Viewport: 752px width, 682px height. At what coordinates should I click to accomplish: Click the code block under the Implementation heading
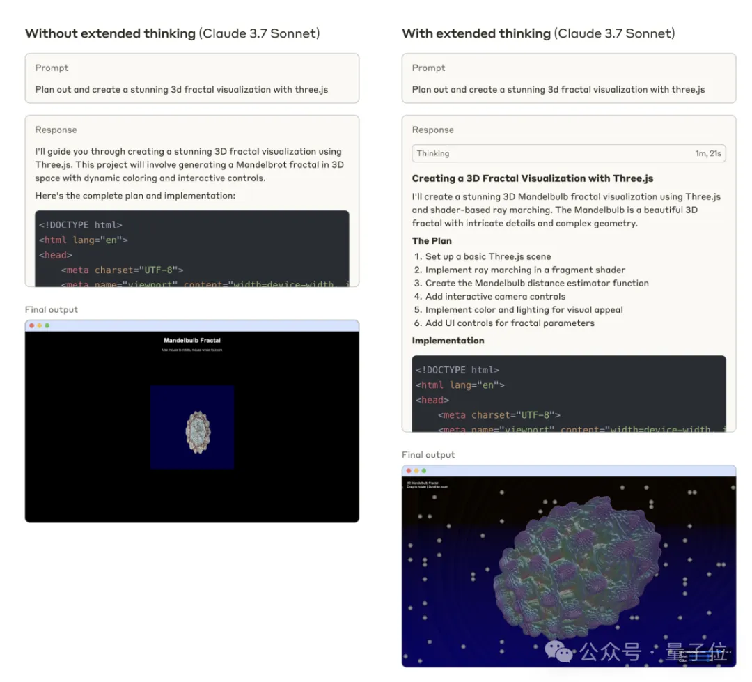pyautogui.click(x=569, y=394)
